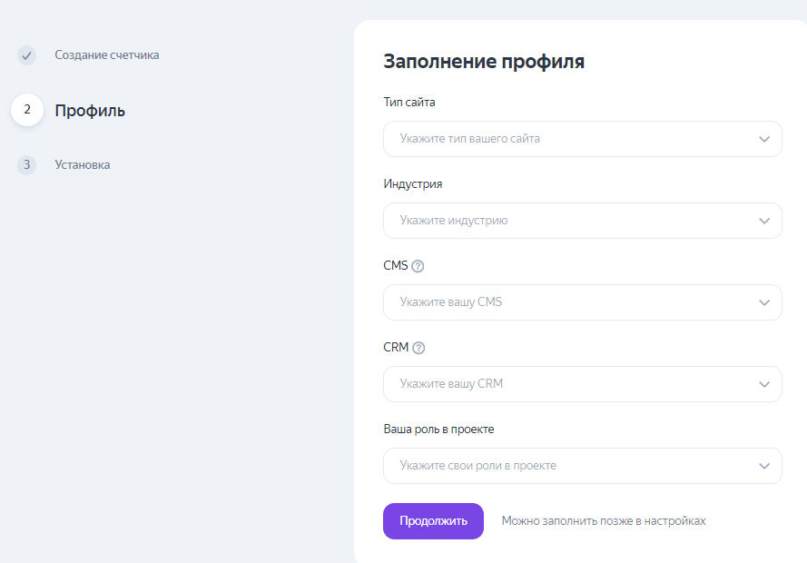The image size is (807, 563).
Task: Go to the Создание счетчика step label
Action: [106, 55]
